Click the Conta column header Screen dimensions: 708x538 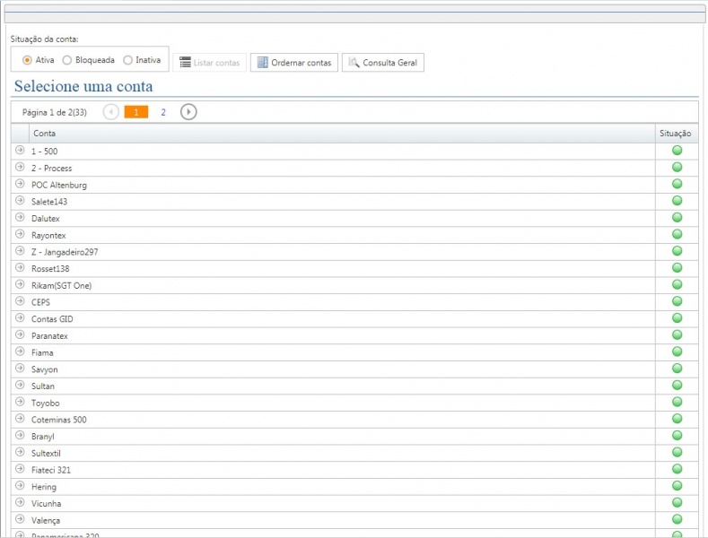coord(44,134)
